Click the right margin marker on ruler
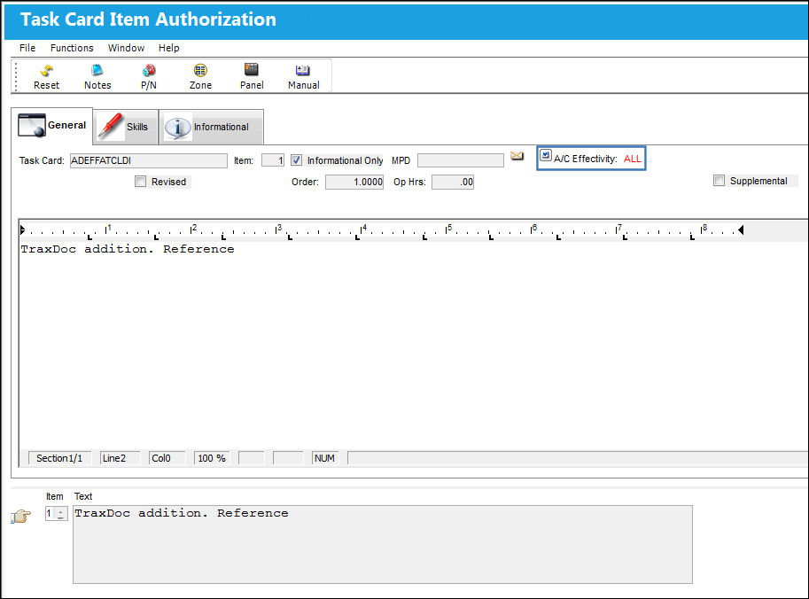Image resolution: width=809 pixels, height=599 pixels. [741, 229]
